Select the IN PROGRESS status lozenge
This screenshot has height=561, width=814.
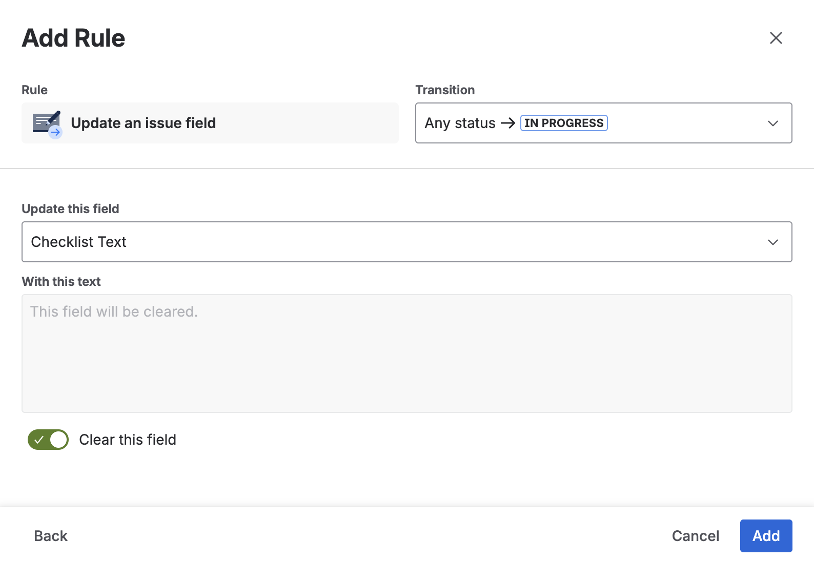[x=564, y=123]
